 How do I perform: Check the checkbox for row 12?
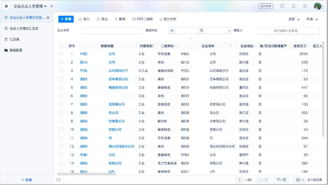point(61,146)
